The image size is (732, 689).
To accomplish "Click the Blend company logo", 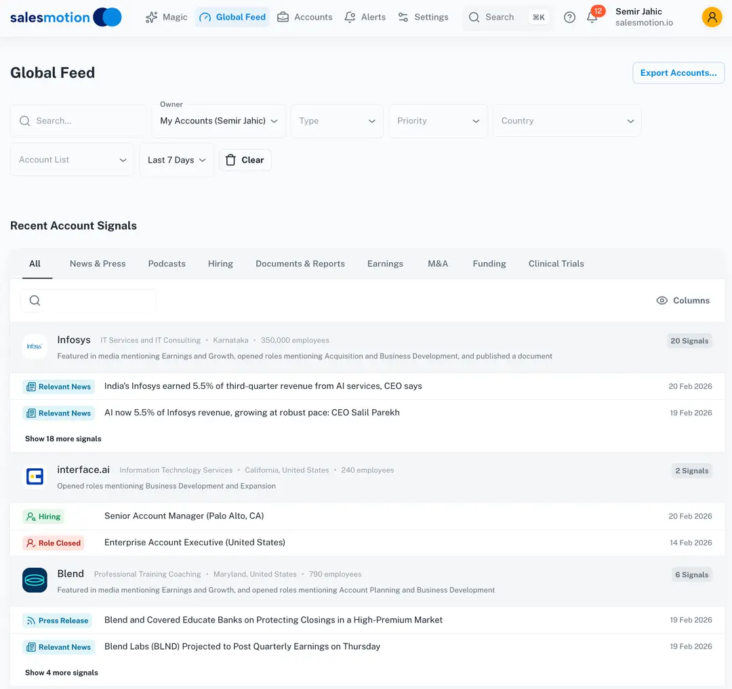I will (x=35, y=581).
